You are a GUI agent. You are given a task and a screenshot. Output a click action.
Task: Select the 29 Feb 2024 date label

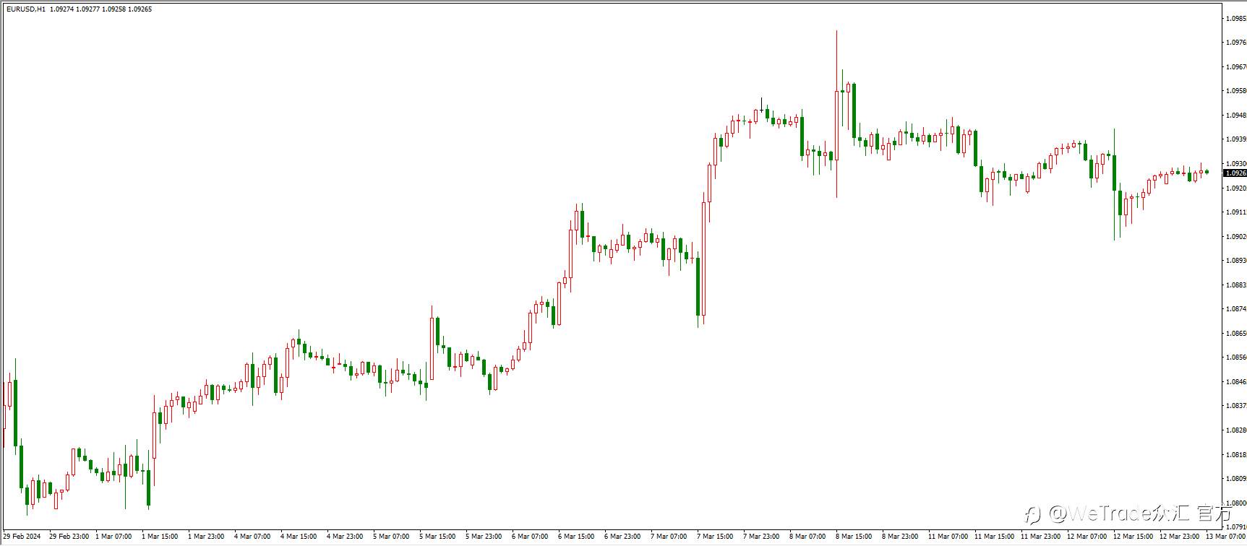pyautogui.click(x=22, y=537)
